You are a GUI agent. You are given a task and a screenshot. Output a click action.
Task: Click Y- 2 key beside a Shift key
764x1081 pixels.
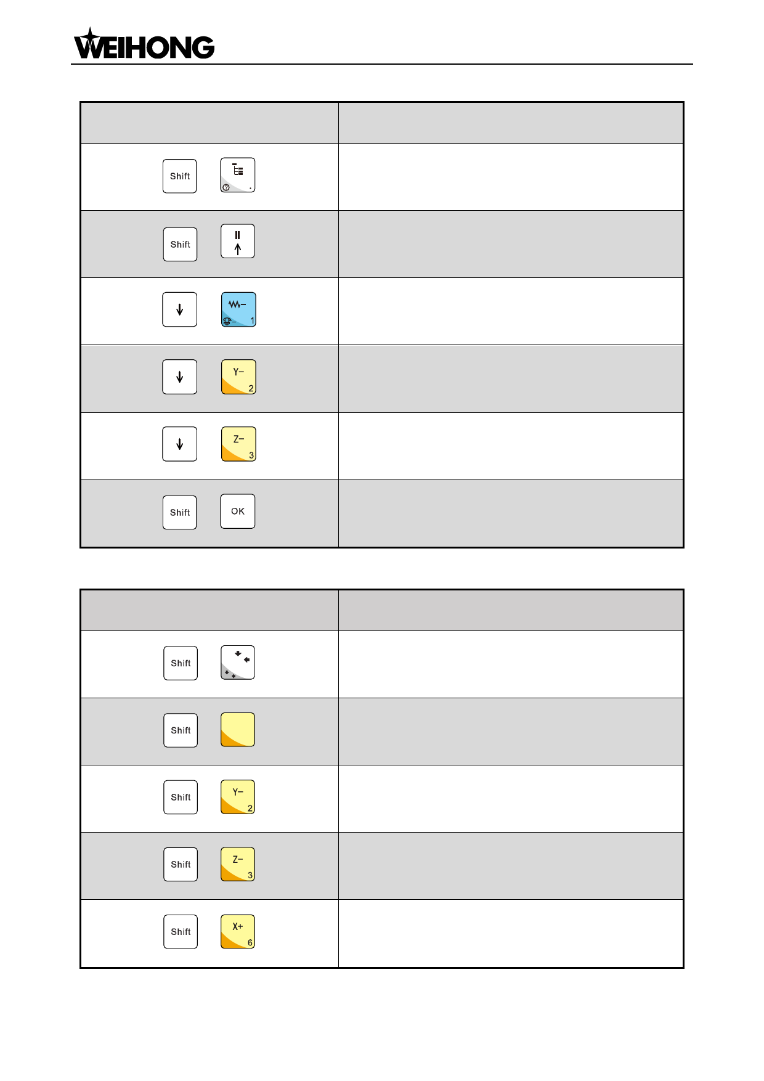pyautogui.click(x=238, y=797)
